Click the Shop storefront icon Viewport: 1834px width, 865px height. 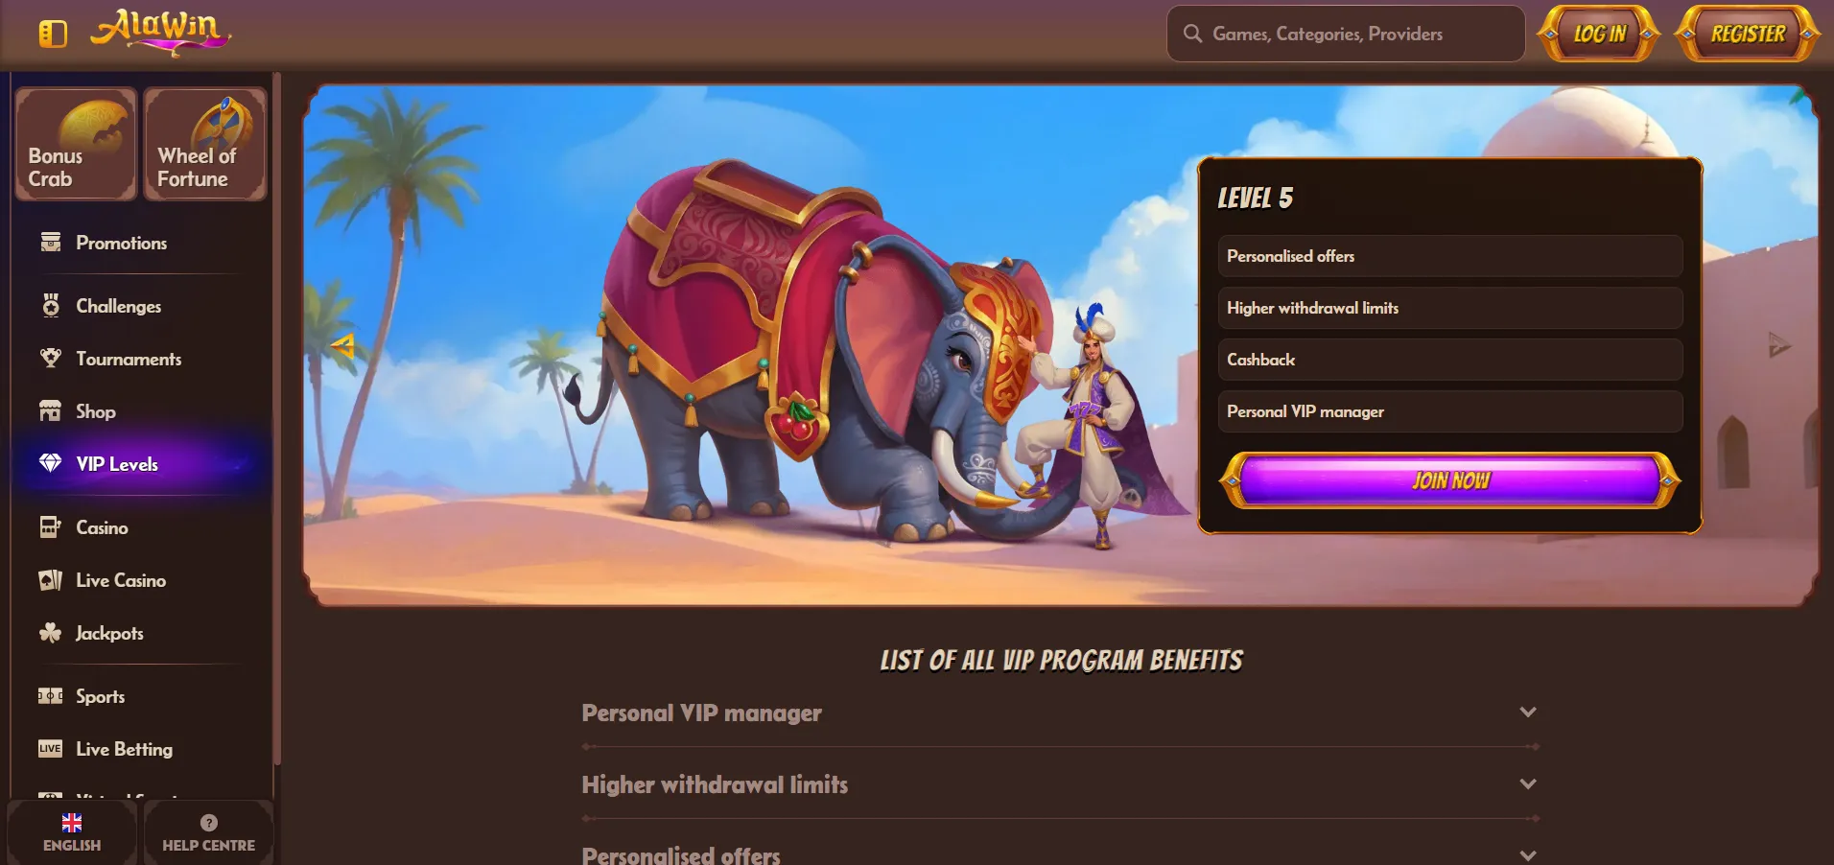point(51,411)
